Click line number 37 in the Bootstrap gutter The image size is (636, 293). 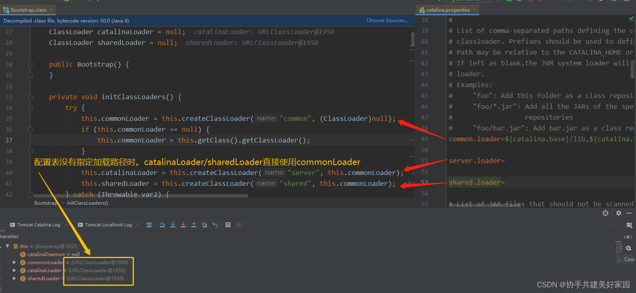click(9, 140)
